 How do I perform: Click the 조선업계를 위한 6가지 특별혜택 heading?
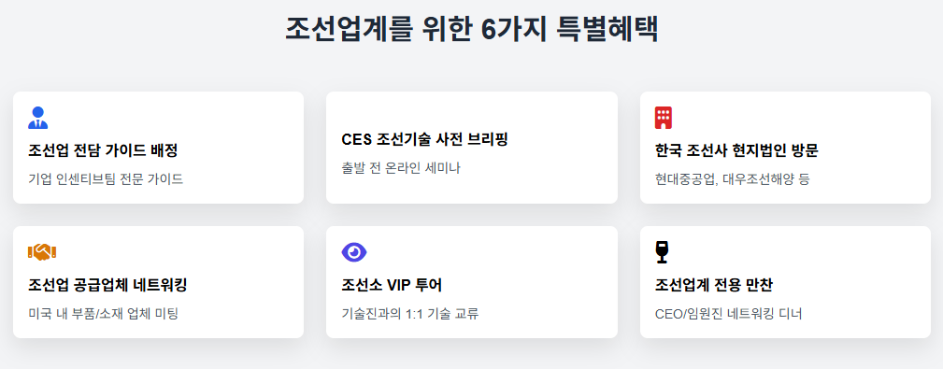(471, 30)
